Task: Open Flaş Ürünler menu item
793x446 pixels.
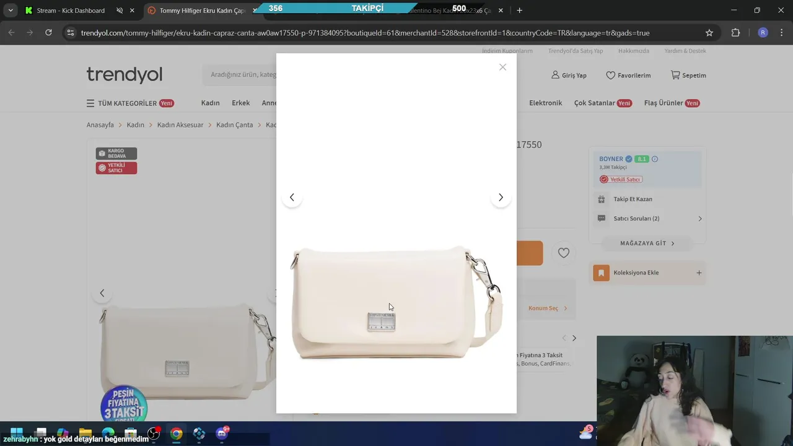Action: (672, 103)
